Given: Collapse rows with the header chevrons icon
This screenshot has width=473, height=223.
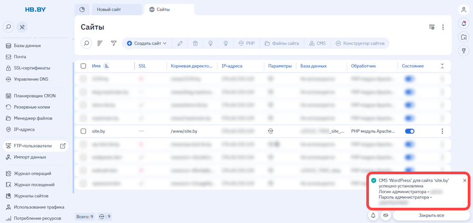Looking at the screenshot, I should [x=442, y=66].
